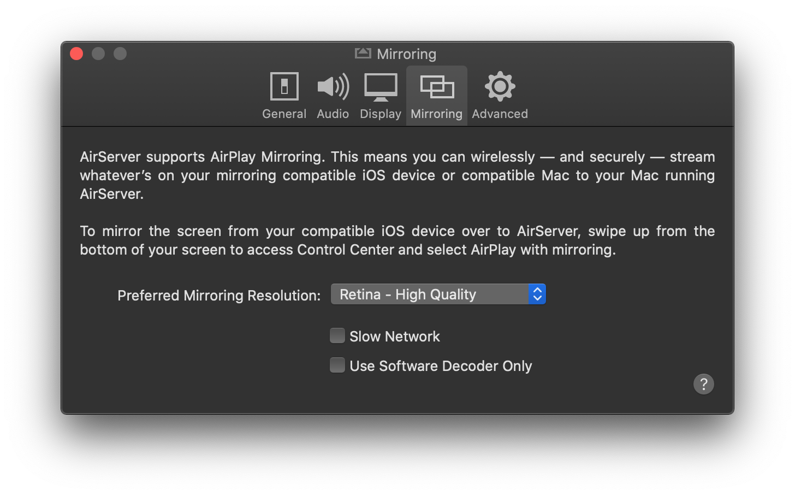Click the Slow Network label text

395,337
